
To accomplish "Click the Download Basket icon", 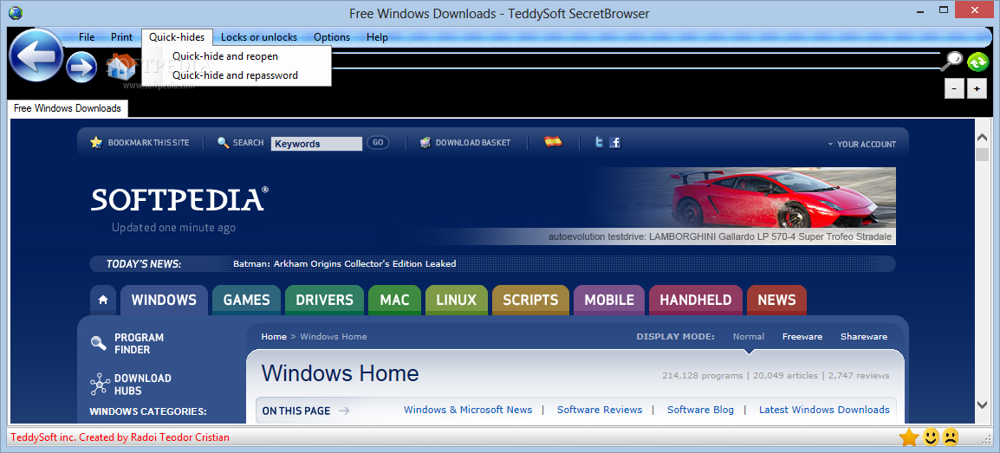I will point(425,143).
